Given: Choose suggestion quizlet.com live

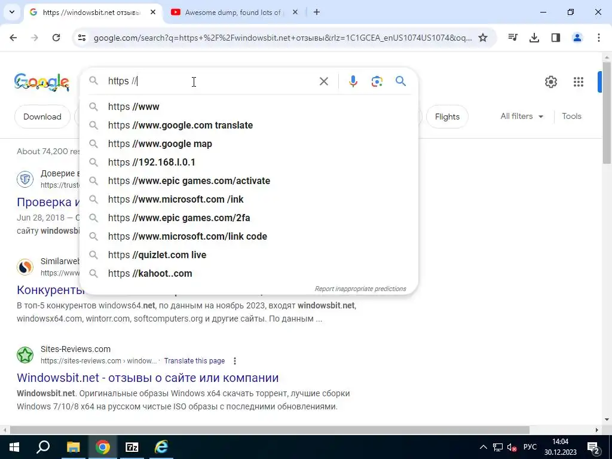Looking at the screenshot, I should click(x=249, y=255).
